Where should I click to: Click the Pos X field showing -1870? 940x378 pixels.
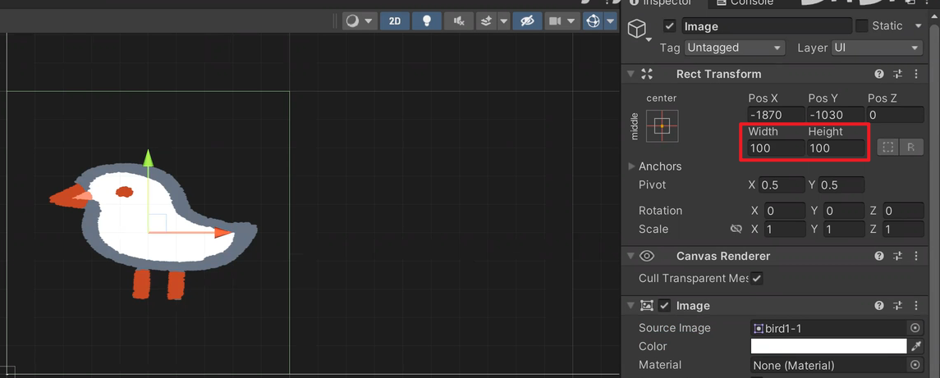[776, 115]
